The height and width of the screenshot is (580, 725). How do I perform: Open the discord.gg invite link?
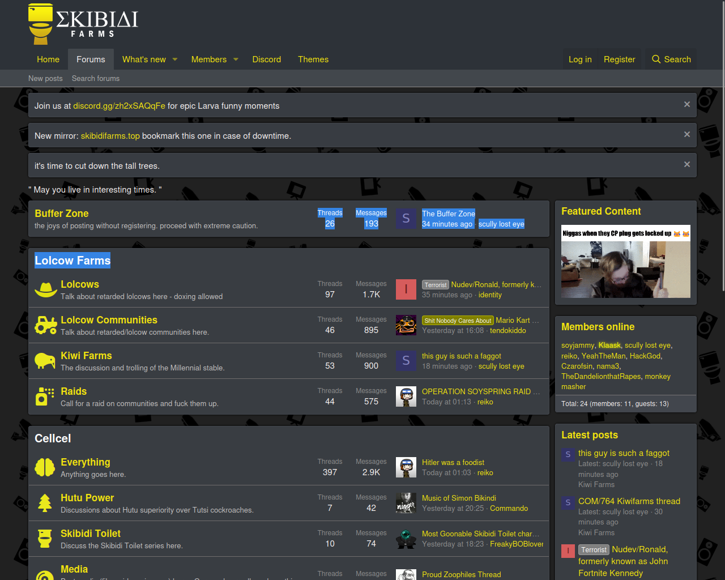119,106
